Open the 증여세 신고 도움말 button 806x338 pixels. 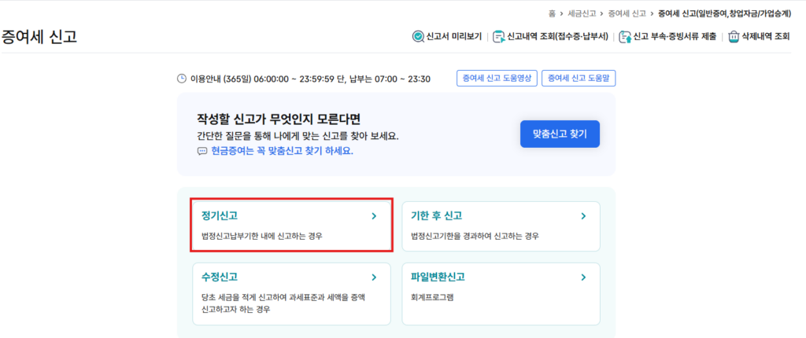pyautogui.click(x=579, y=79)
